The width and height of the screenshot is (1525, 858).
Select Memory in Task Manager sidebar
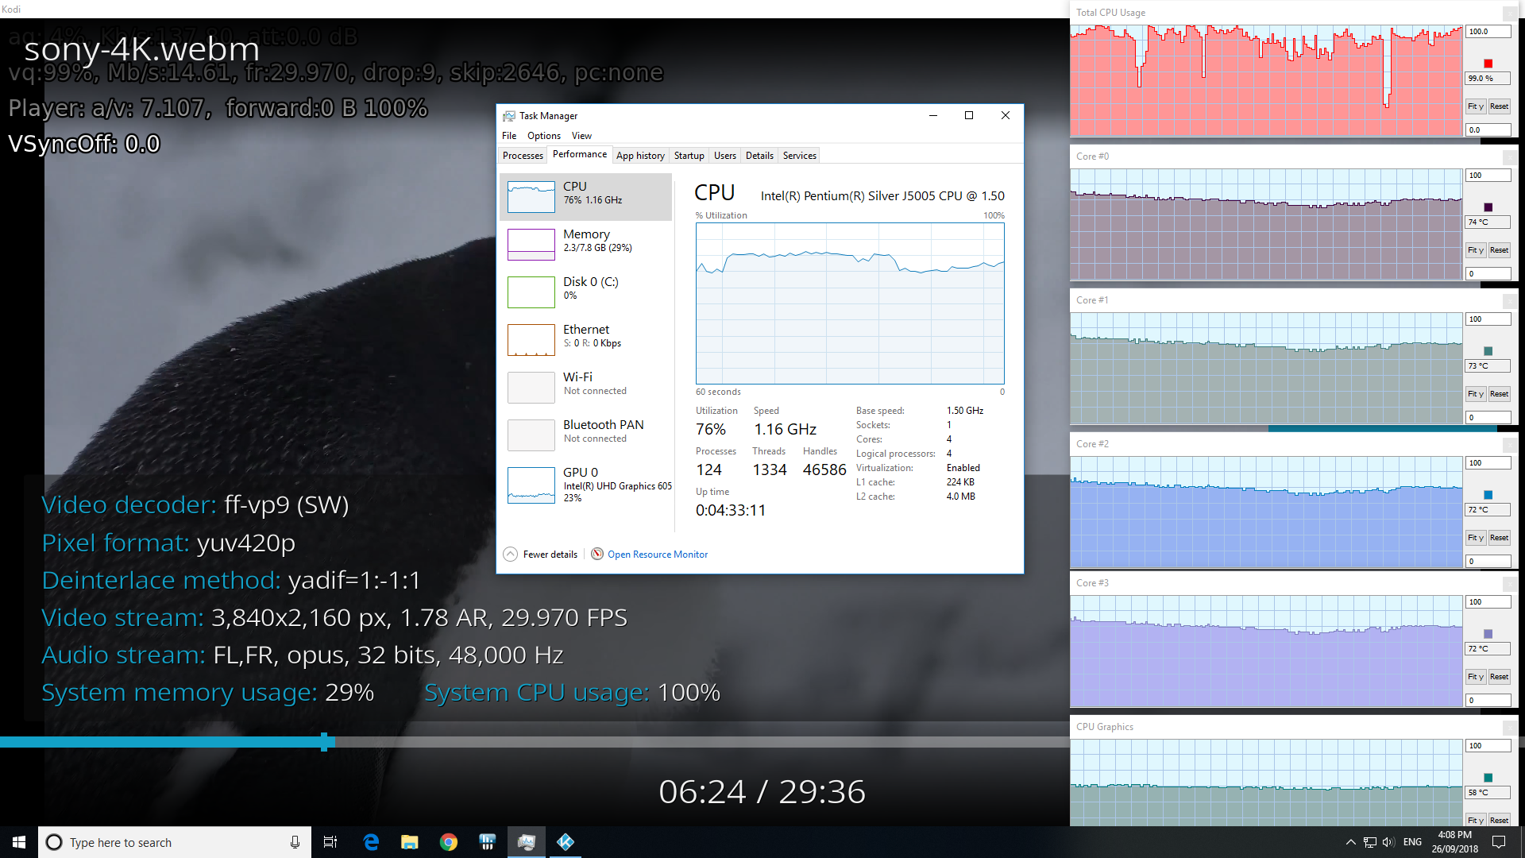[x=586, y=244]
